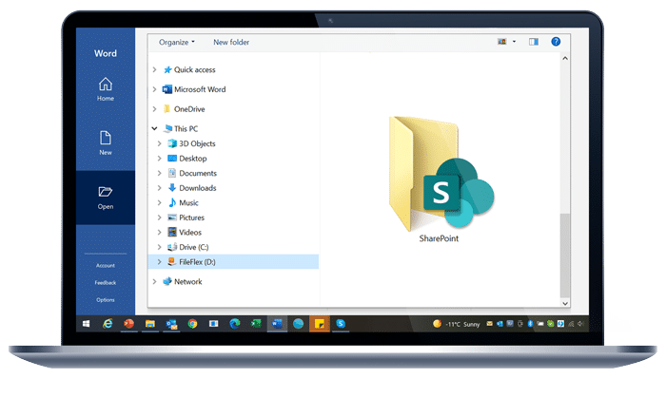
Task: Open the Home page in Word sidebar
Action: 106,89
